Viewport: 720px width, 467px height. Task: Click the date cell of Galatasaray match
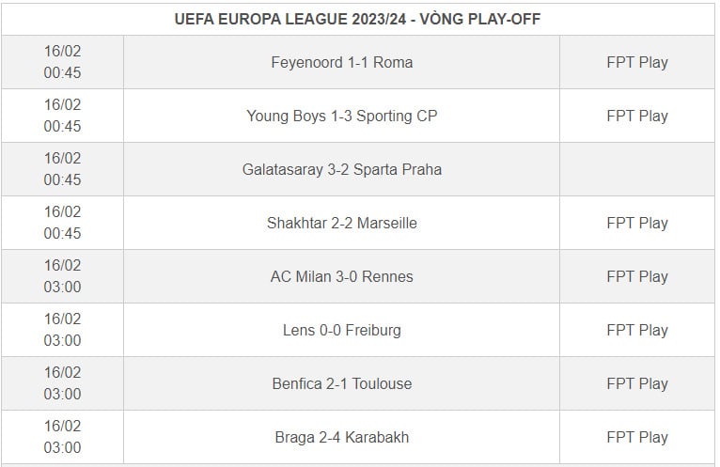[62, 169]
